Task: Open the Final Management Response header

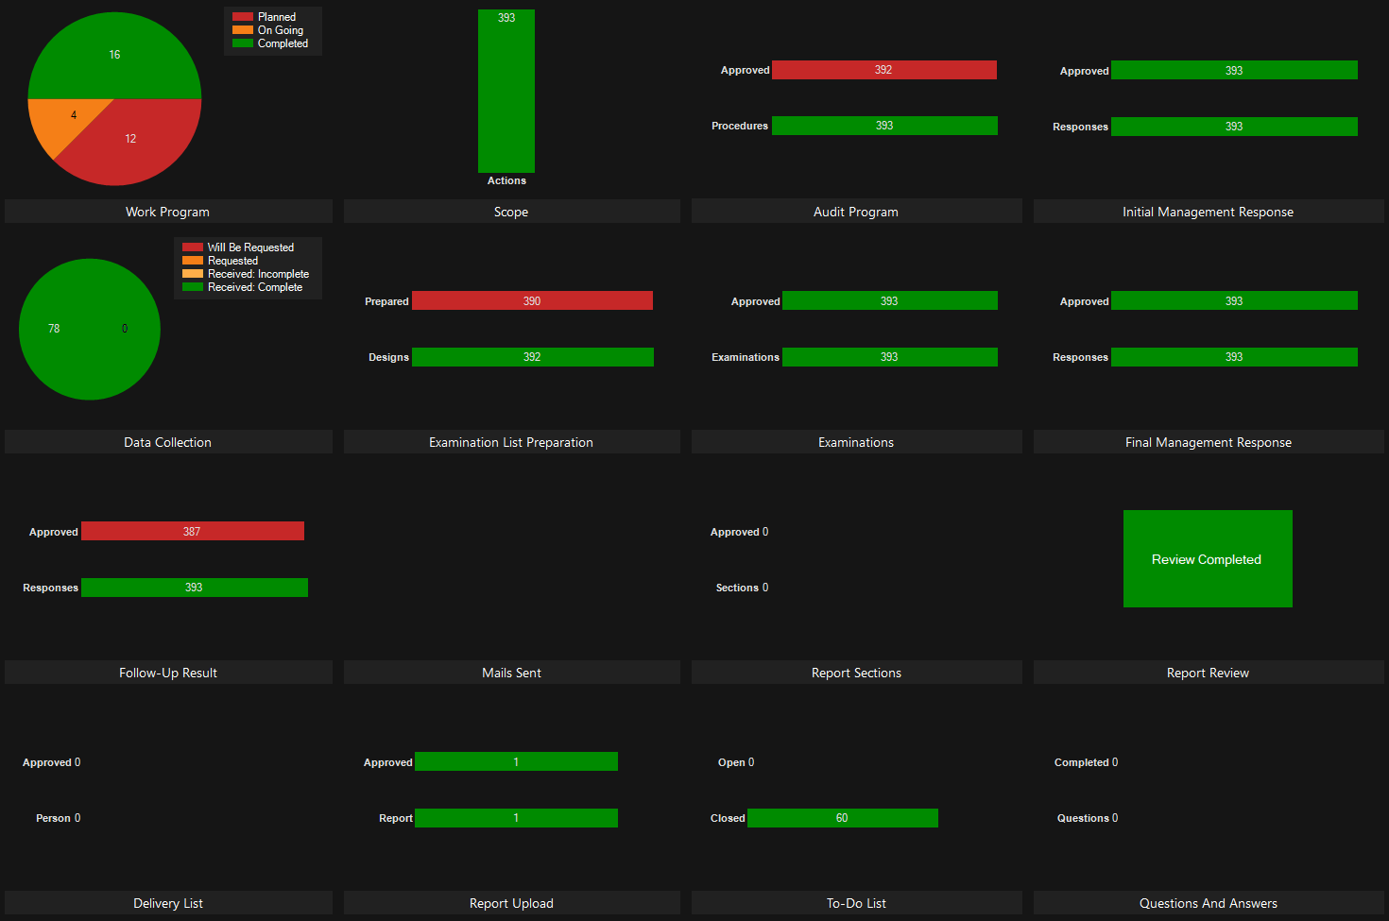Action: 1209,442
